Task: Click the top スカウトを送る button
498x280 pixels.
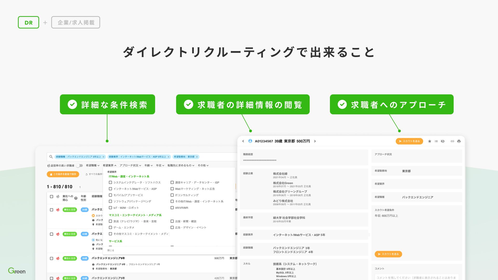Action: [409, 141]
